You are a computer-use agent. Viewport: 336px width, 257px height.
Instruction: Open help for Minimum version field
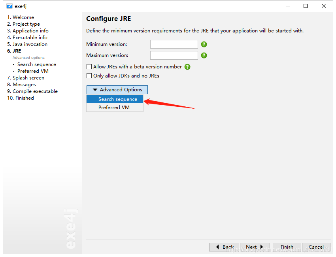click(204, 44)
